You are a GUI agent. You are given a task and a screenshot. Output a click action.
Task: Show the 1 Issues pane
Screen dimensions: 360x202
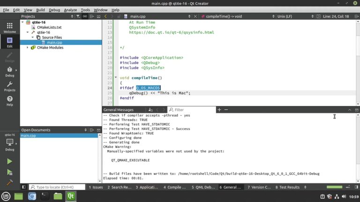96,187
